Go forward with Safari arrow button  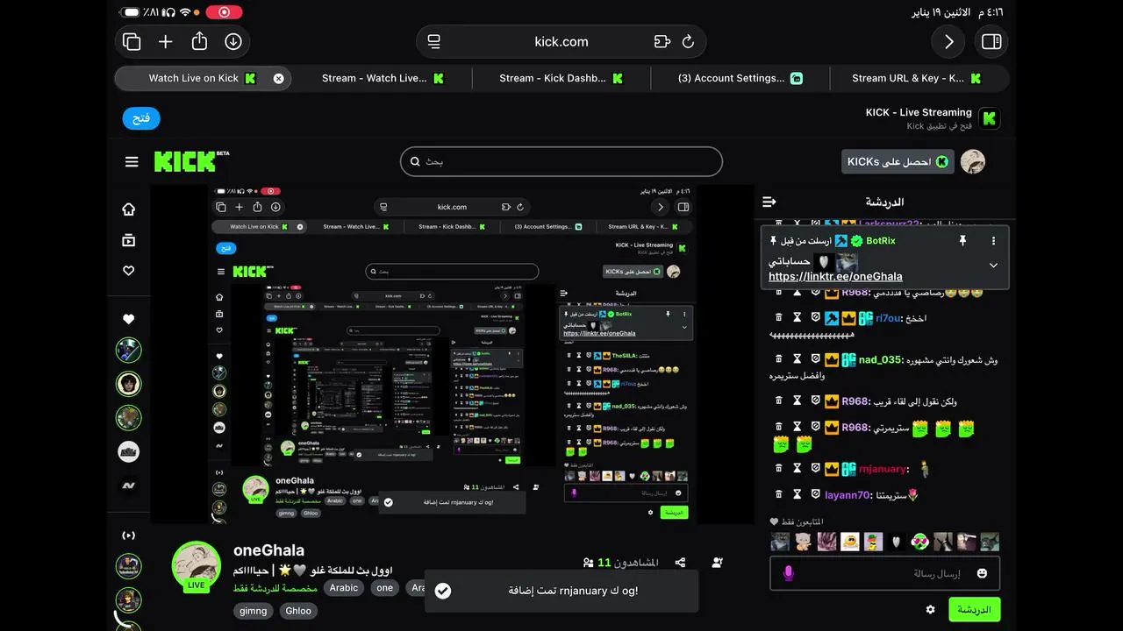(948, 41)
